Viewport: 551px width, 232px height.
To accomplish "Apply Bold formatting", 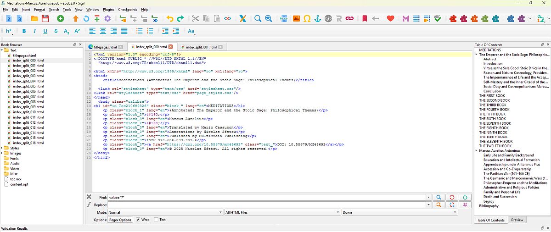I will click(x=23, y=31).
